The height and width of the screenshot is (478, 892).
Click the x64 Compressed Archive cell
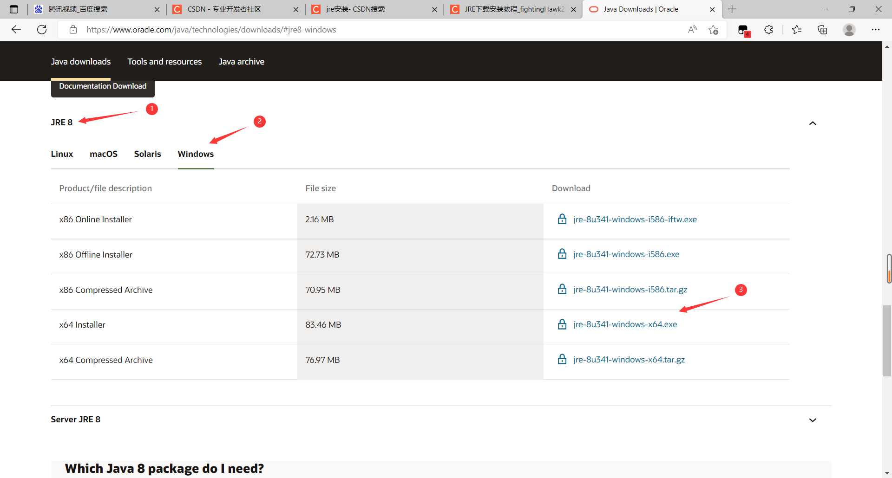(174, 362)
